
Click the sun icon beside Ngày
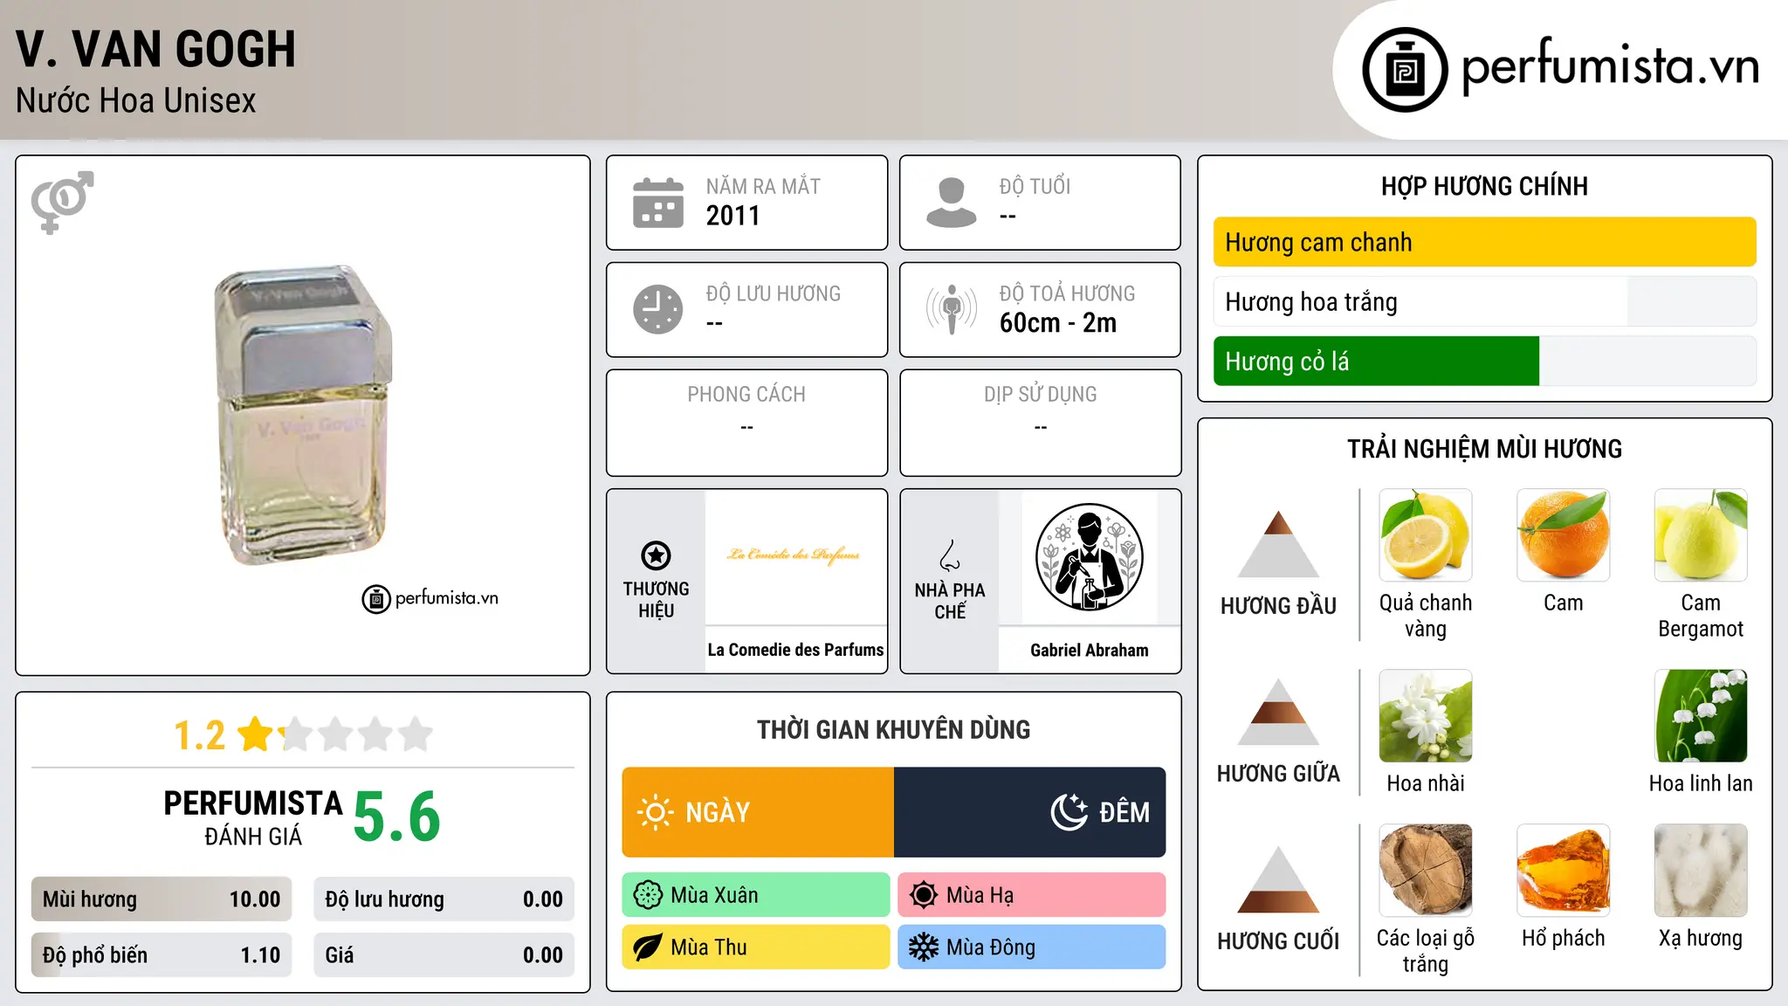coord(655,812)
